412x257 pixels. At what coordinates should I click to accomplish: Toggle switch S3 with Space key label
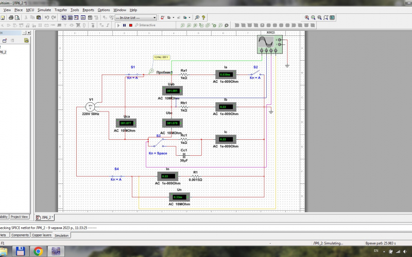[159, 142]
